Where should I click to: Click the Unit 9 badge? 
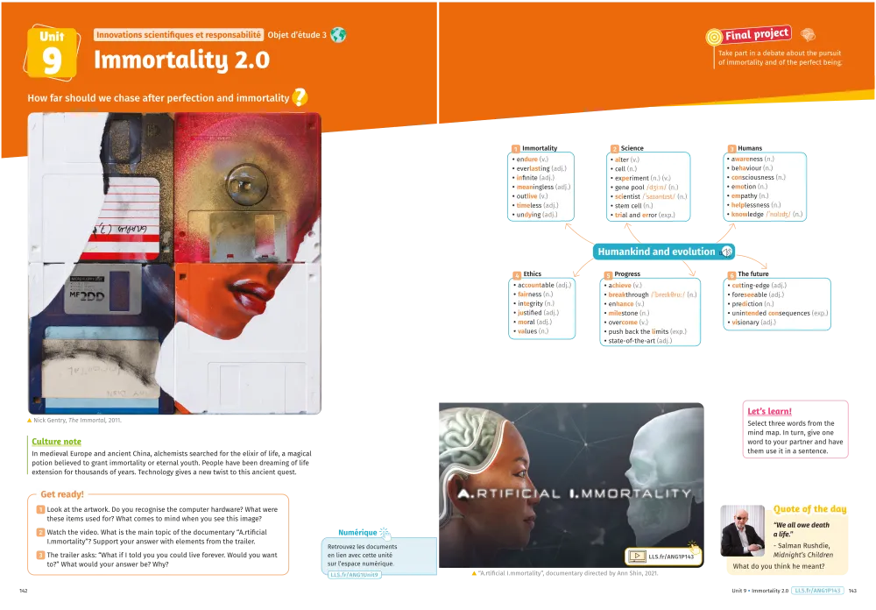click(x=52, y=54)
